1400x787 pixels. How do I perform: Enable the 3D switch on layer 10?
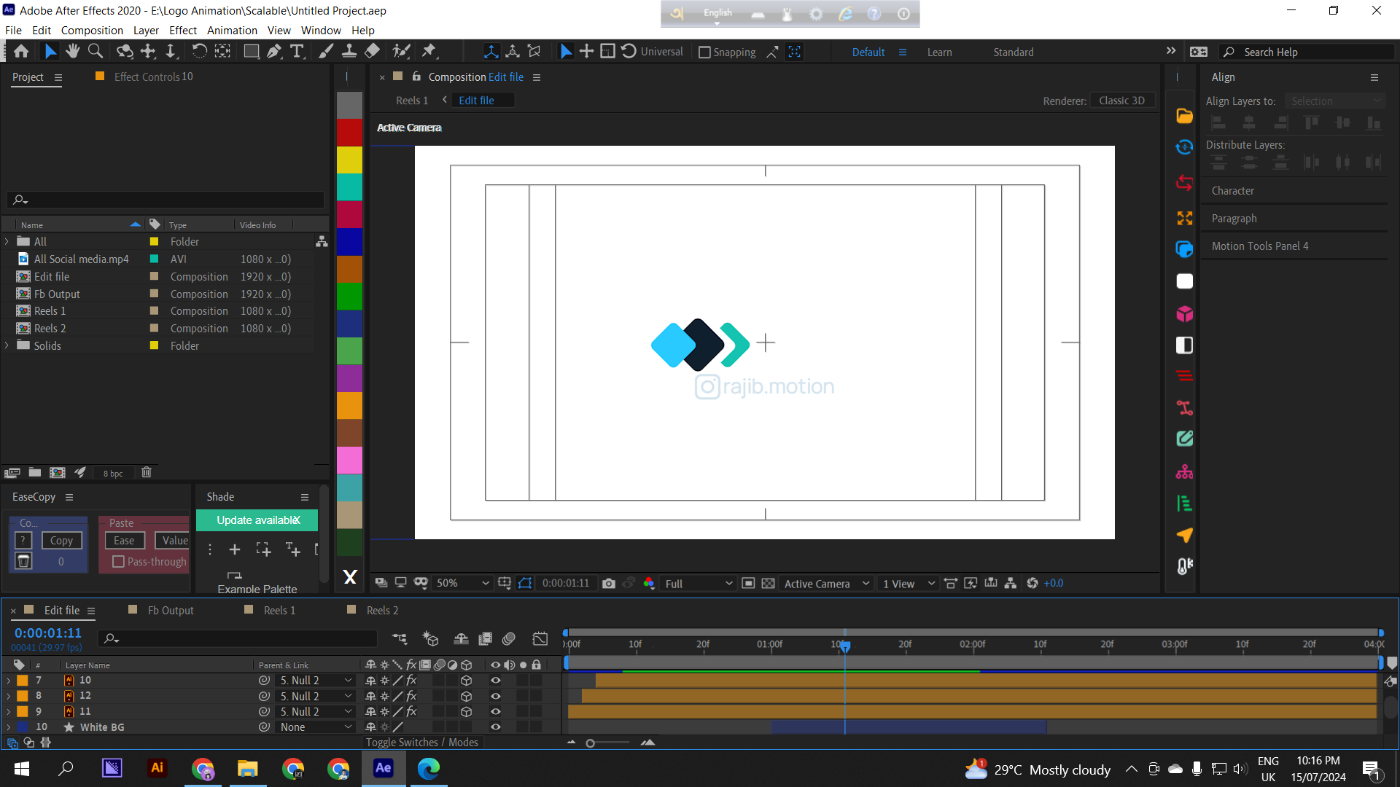(466, 680)
